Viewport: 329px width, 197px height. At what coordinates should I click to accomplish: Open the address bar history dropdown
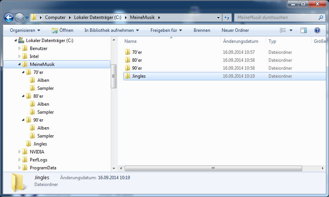tap(218, 18)
